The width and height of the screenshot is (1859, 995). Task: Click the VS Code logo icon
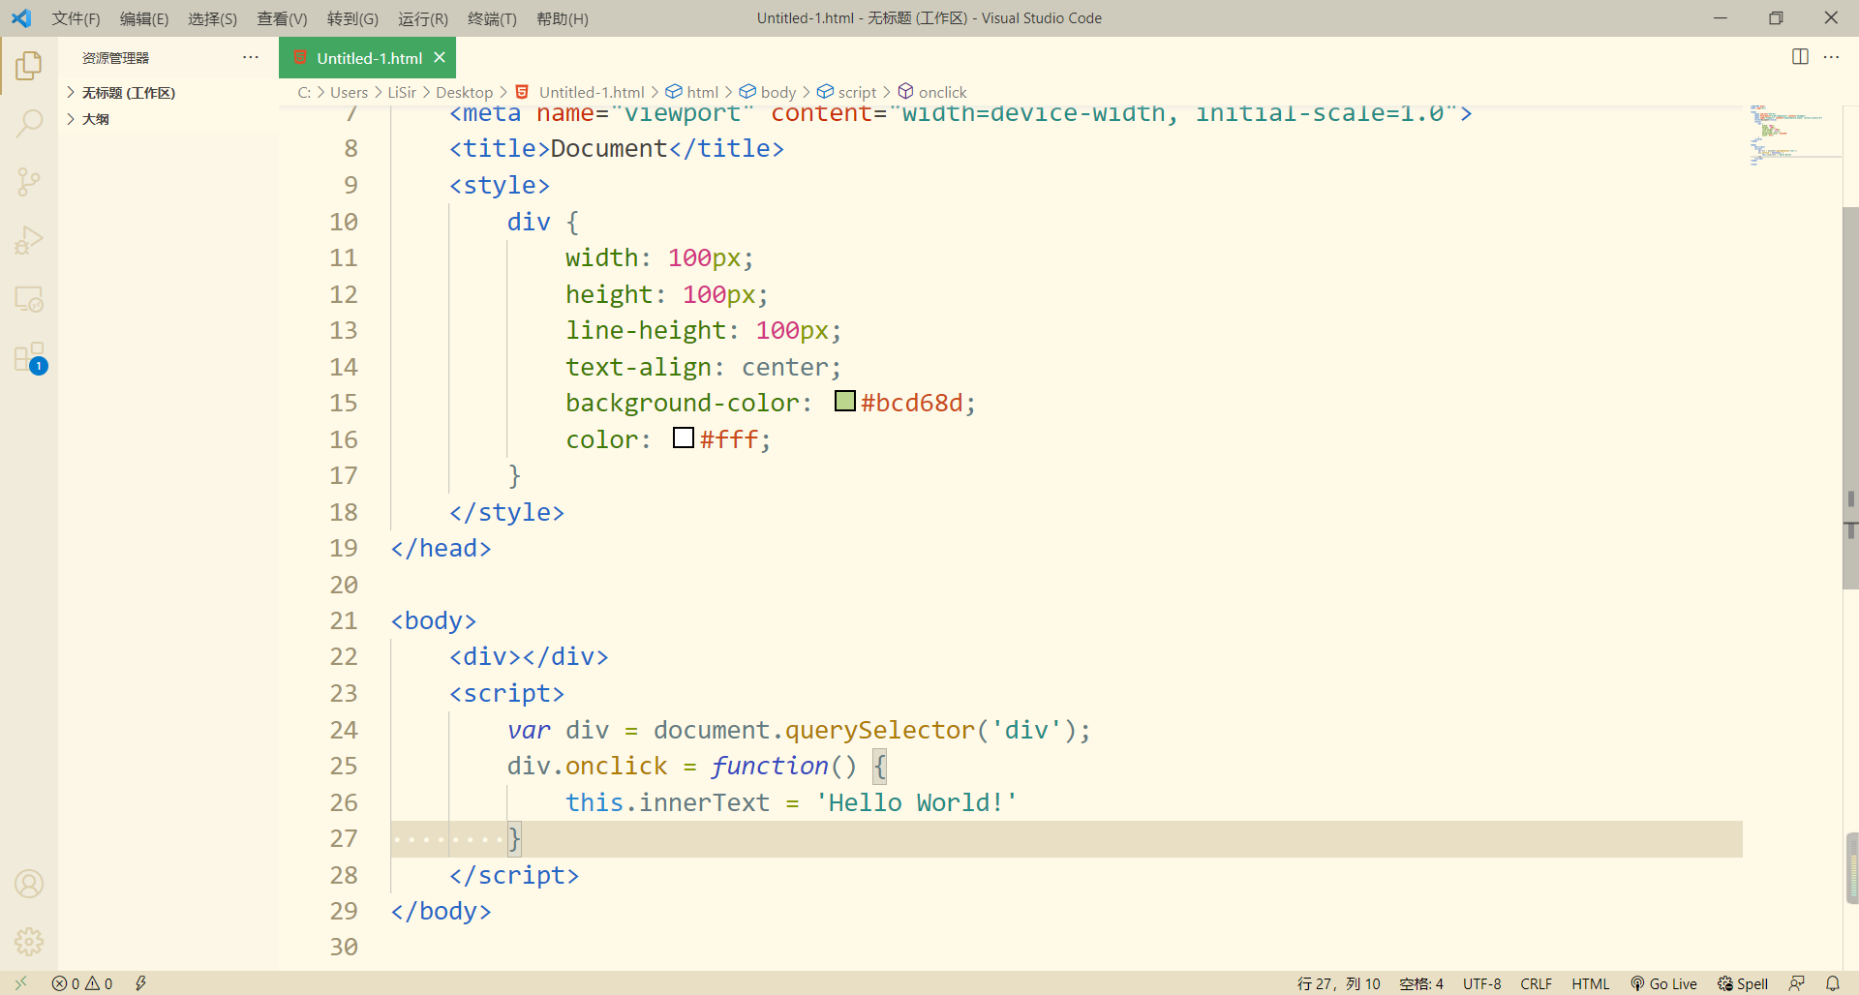click(x=21, y=18)
